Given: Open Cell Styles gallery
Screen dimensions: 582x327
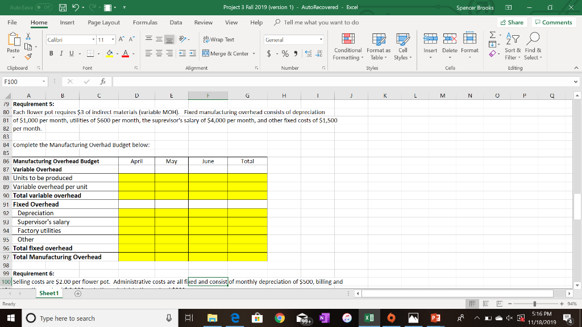Looking at the screenshot, I should [x=403, y=47].
